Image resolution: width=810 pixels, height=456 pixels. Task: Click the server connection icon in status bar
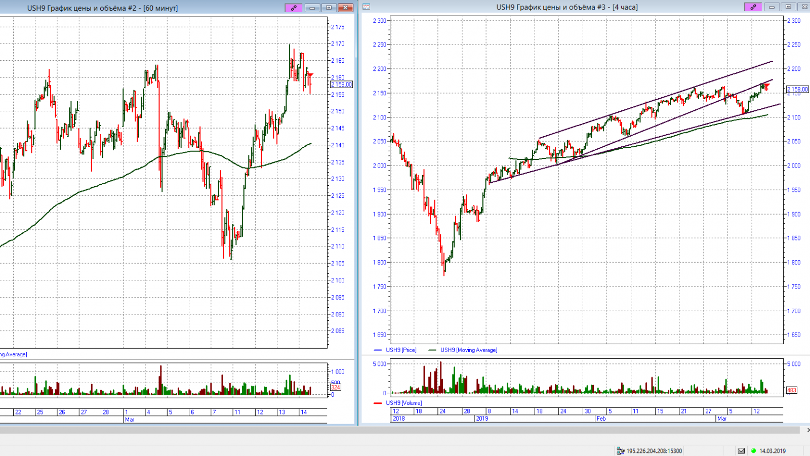click(621, 450)
